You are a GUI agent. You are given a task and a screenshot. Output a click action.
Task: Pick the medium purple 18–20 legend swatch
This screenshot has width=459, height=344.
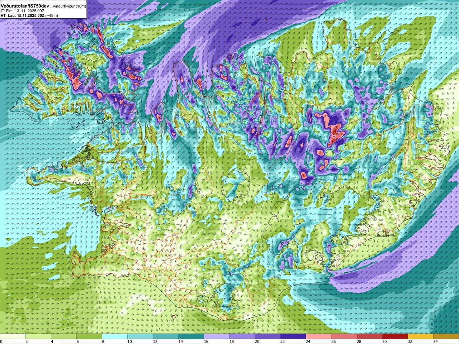coord(242,336)
